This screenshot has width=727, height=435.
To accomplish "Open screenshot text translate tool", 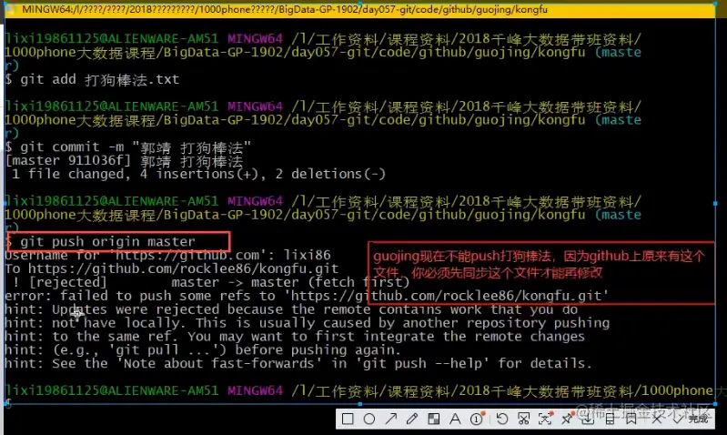I will tap(545, 420).
